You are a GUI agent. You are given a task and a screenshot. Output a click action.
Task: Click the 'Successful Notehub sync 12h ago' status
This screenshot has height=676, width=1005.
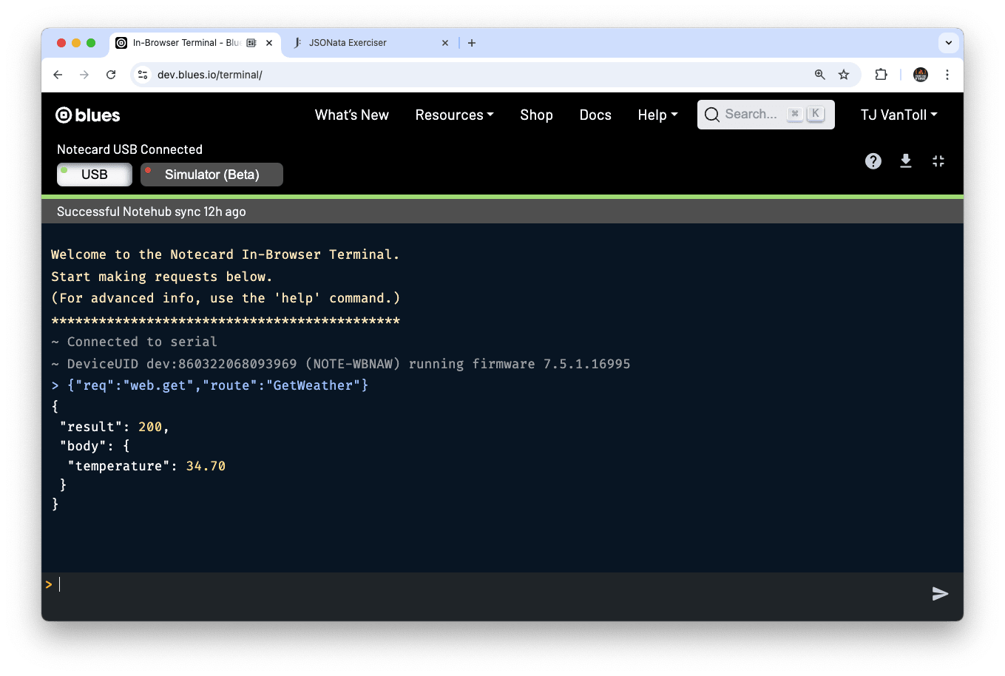(152, 212)
